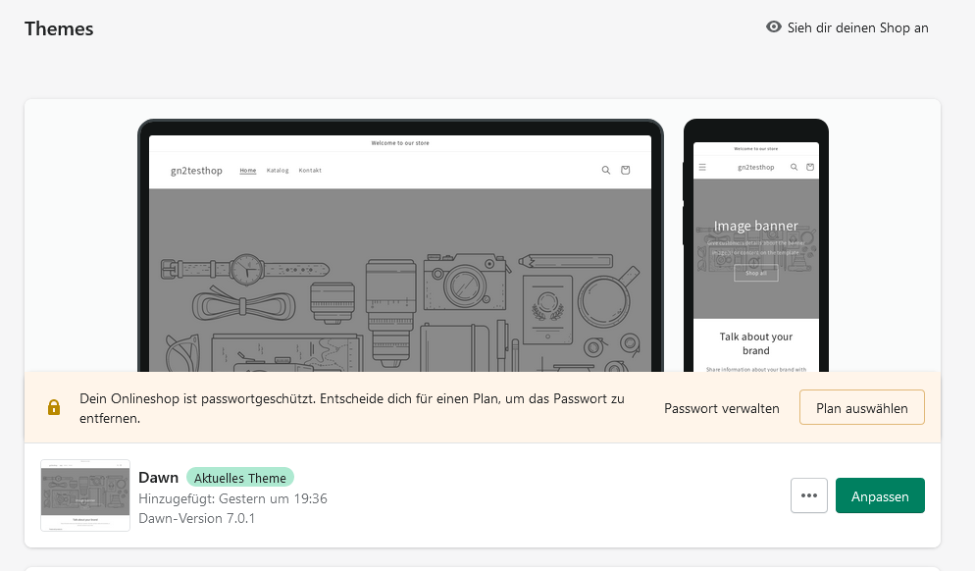Click the eye icon beside 'Sieh dir deinen Shop an'
Viewport: 975px width, 571px height.
[774, 26]
